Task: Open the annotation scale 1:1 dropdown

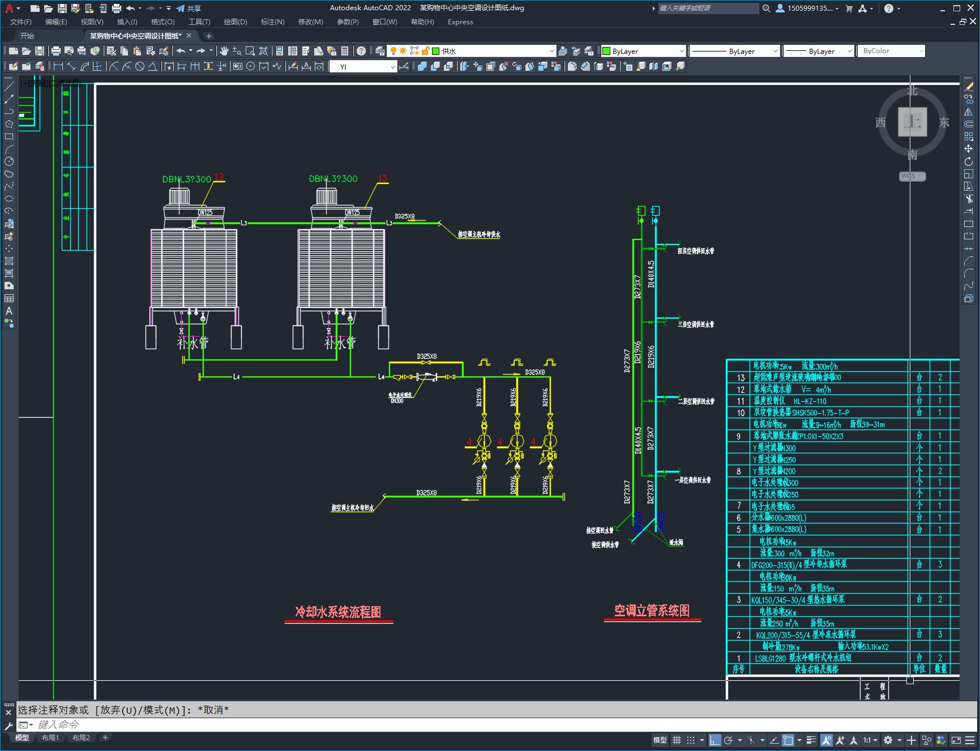Action: tap(870, 740)
